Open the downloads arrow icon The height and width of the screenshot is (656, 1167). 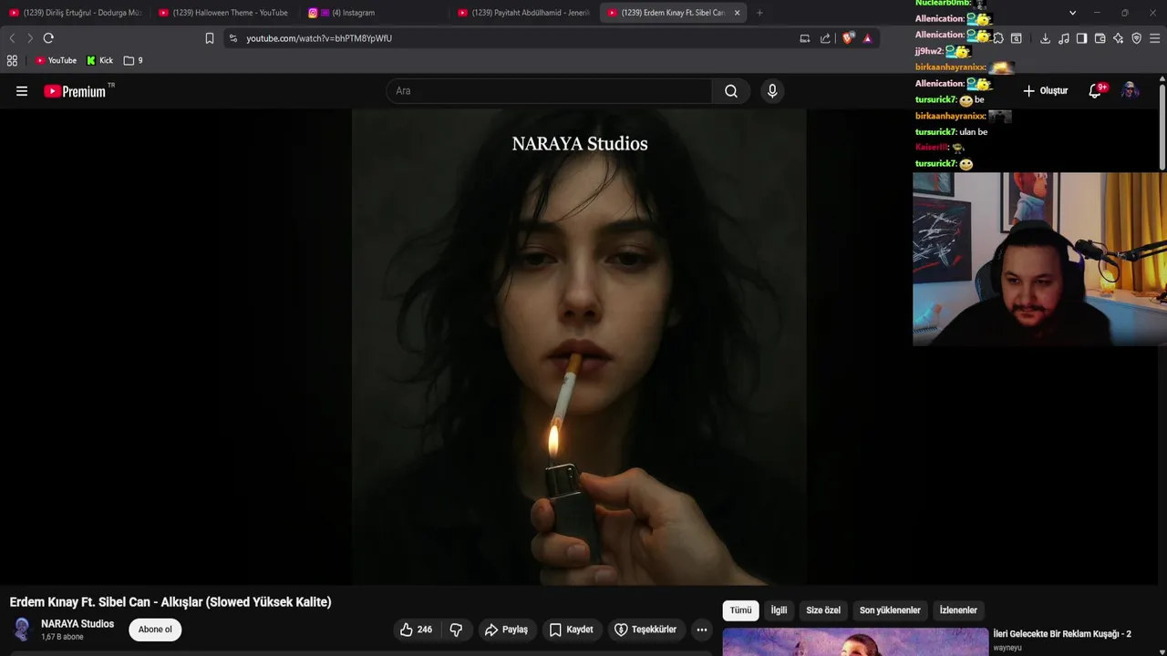(1045, 38)
